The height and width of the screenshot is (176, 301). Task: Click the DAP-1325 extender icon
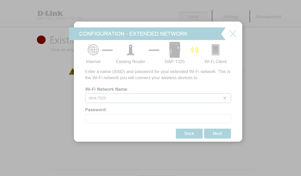[x=175, y=50]
